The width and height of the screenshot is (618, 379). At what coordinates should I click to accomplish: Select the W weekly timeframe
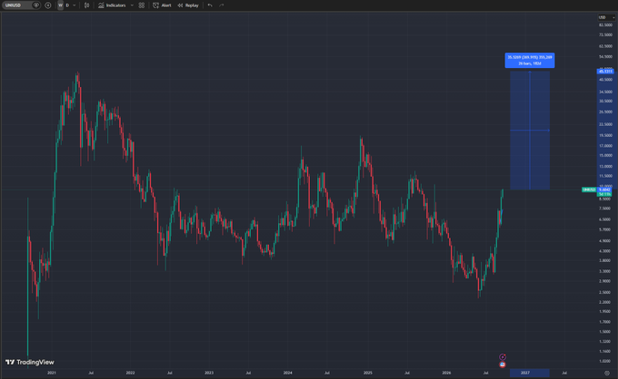click(x=60, y=5)
